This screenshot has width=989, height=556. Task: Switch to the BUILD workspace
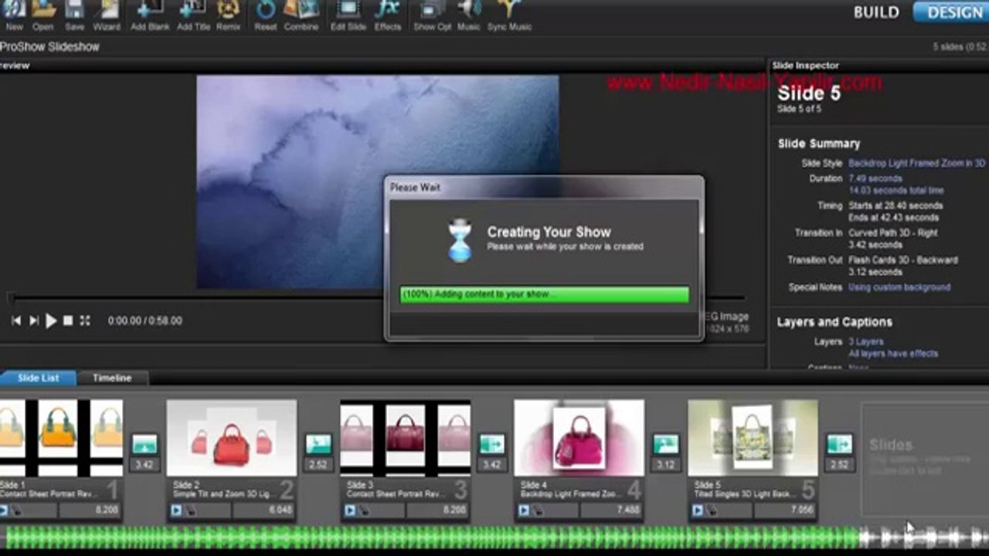(876, 12)
